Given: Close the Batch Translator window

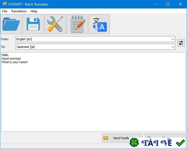Looking at the screenshot, I should click(180, 4).
